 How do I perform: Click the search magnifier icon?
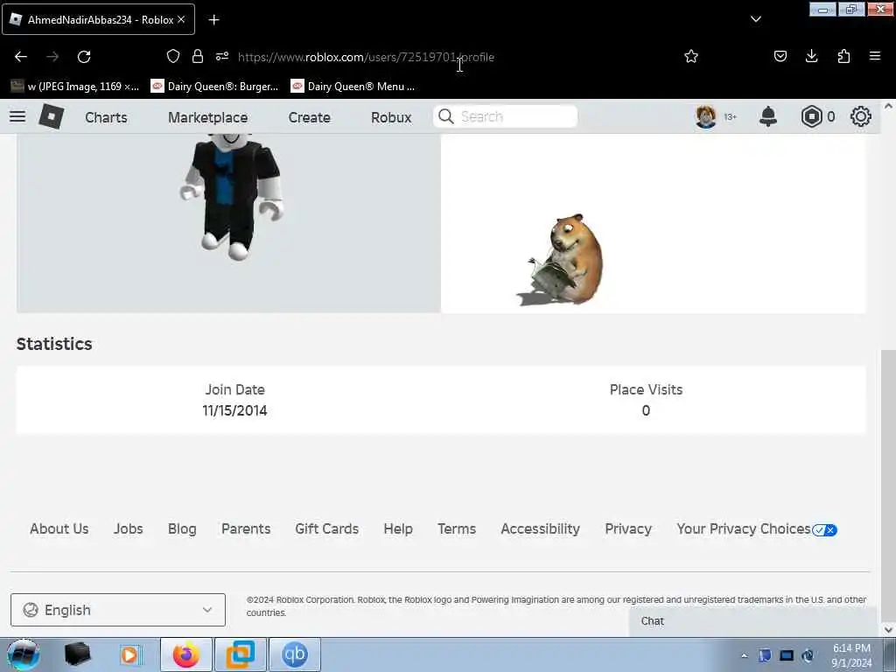(445, 116)
